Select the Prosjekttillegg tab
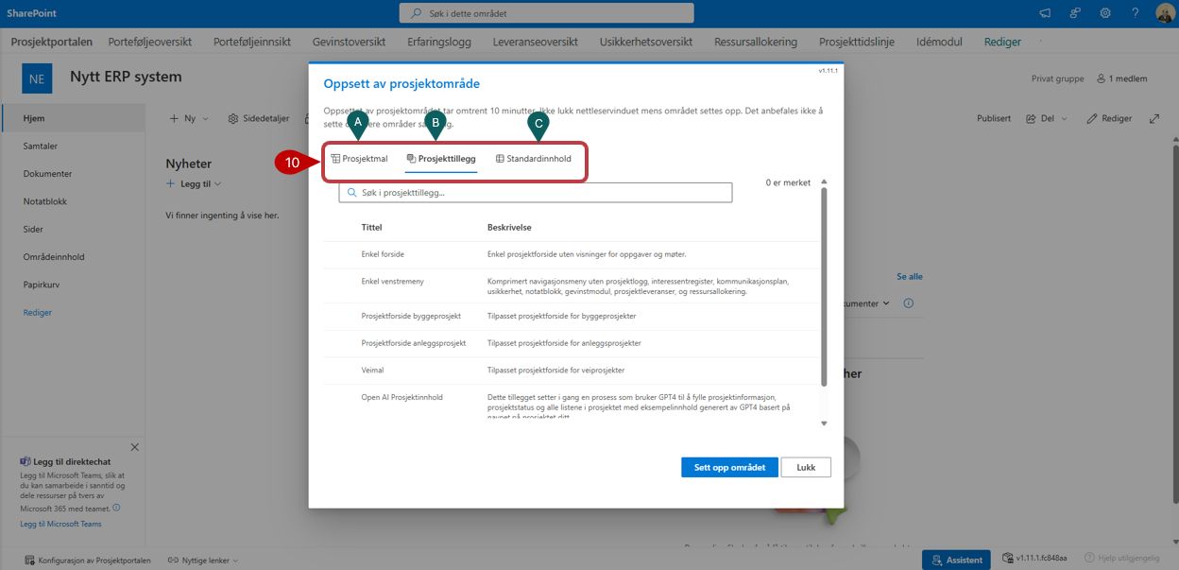Image resolution: width=1179 pixels, height=570 pixels. [x=441, y=159]
